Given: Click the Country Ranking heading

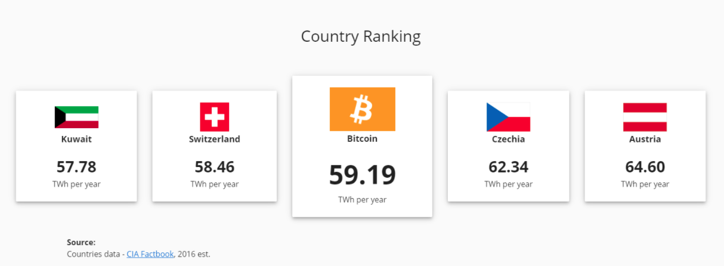Looking at the screenshot, I should (361, 36).
